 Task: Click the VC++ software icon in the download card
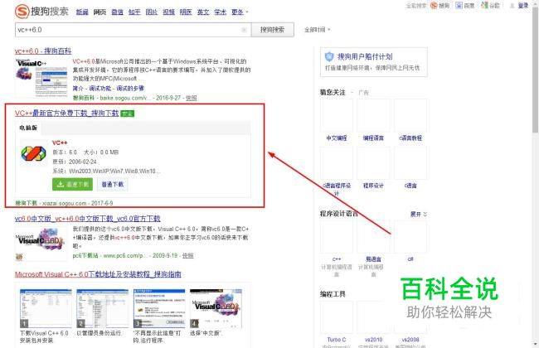33,153
